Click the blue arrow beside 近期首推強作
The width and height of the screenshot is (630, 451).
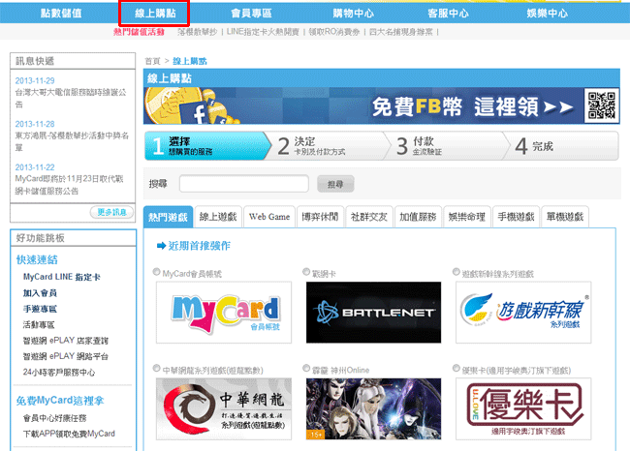pos(162,246)
